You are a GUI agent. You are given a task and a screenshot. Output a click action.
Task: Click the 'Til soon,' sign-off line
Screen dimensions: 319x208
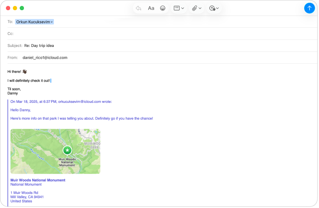coord(14,89)
